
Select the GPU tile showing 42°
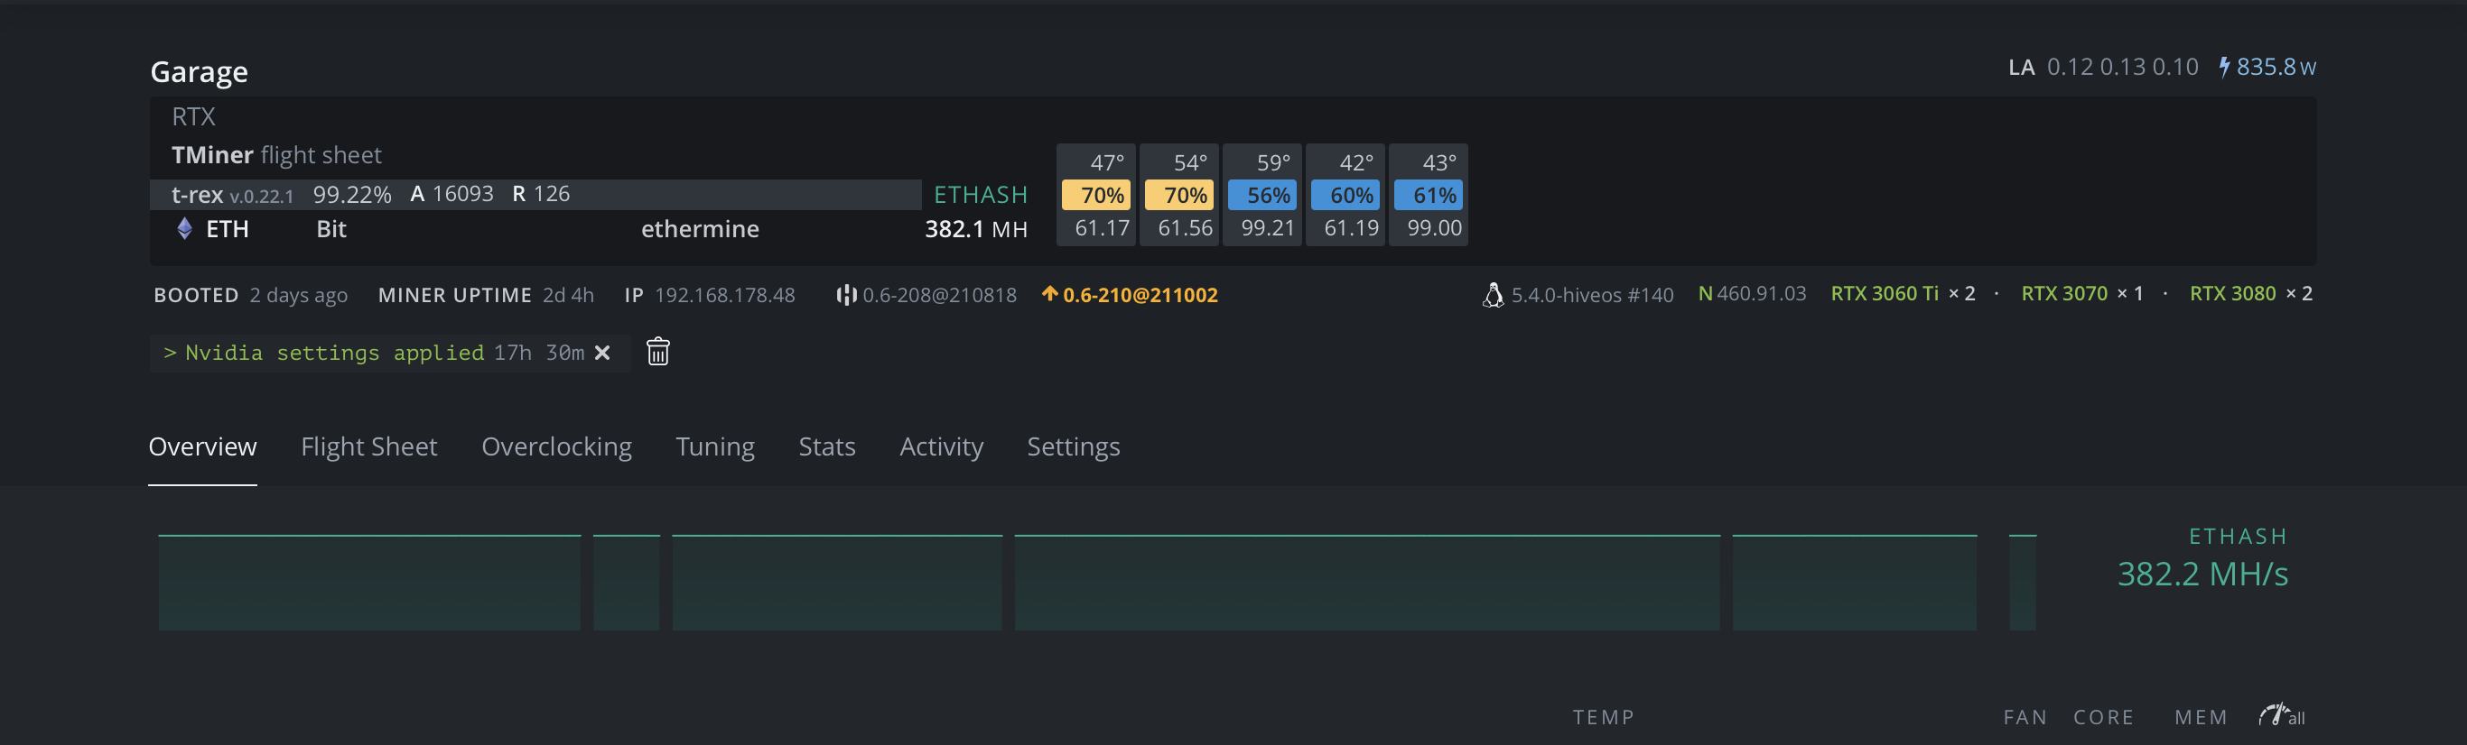point(1345,195)
